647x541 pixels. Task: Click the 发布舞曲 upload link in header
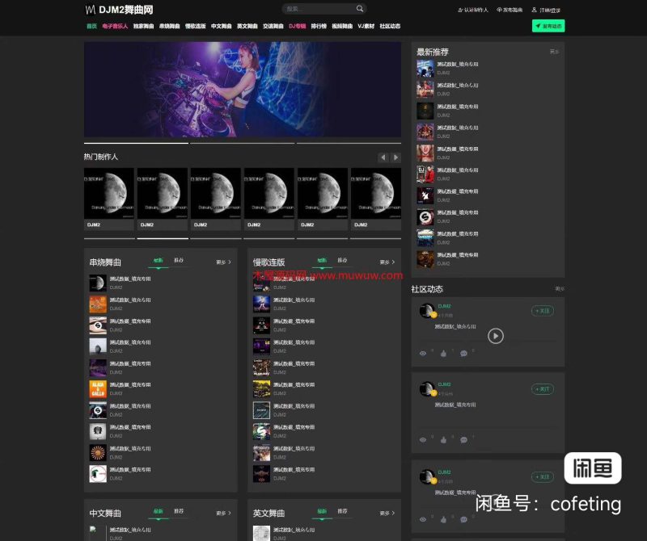coord(510,10)
